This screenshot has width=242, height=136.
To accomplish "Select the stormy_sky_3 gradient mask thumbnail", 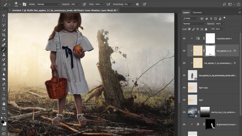I will (205, 112).
